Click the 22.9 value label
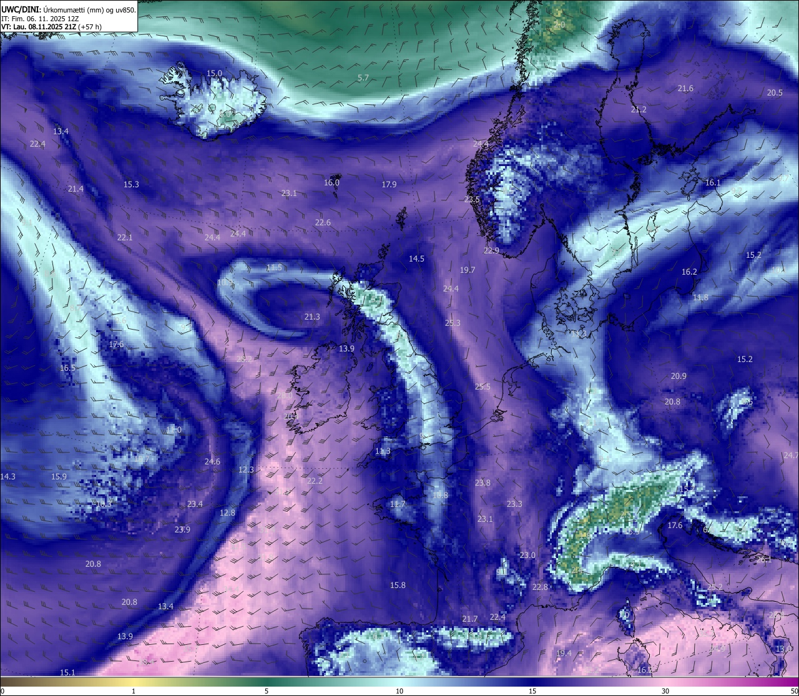Screen dimensions: 799x696 pos(491,250)
